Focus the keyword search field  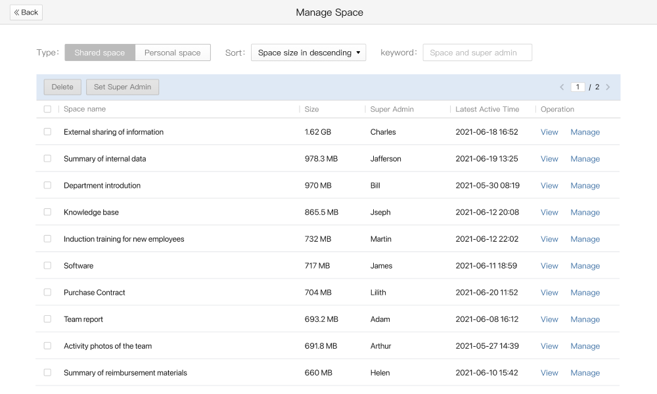point(477,53)
